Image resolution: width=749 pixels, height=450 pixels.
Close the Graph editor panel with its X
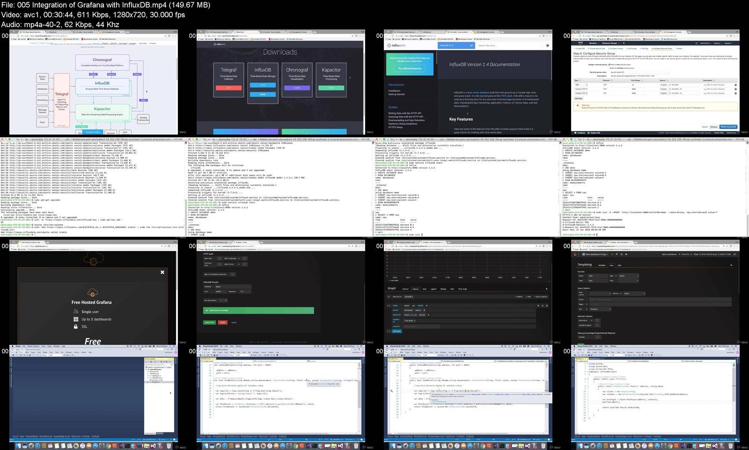(x=547, y=289)
